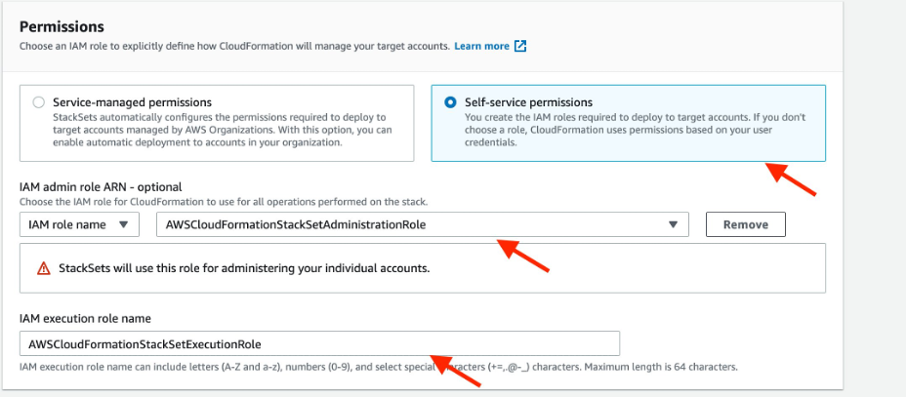Open the Learn more link
The image size is (907, 398).
point(481,46)
